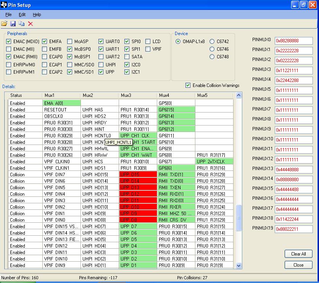Select the green EMA A[0] cell
319x283 pixels.
click(x=62, y=103)
